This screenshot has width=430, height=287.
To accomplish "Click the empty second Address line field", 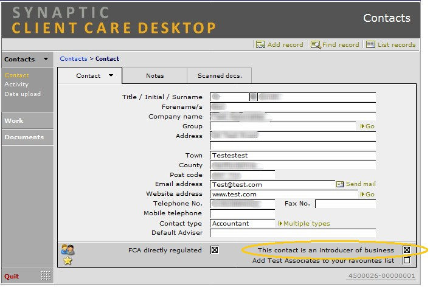I will point(293,145).
